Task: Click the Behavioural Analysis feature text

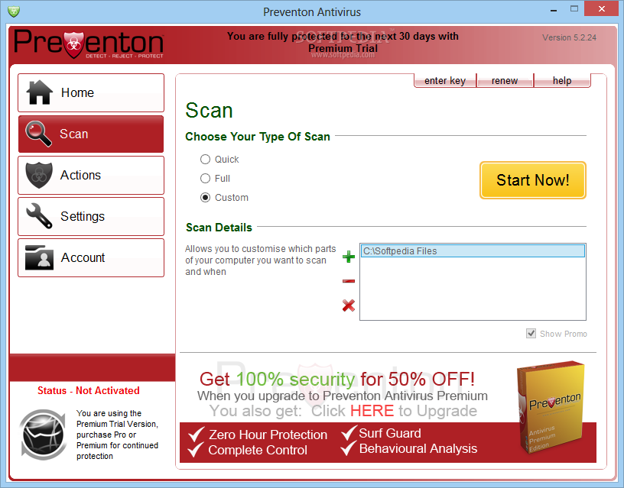Action: point(418,448)
